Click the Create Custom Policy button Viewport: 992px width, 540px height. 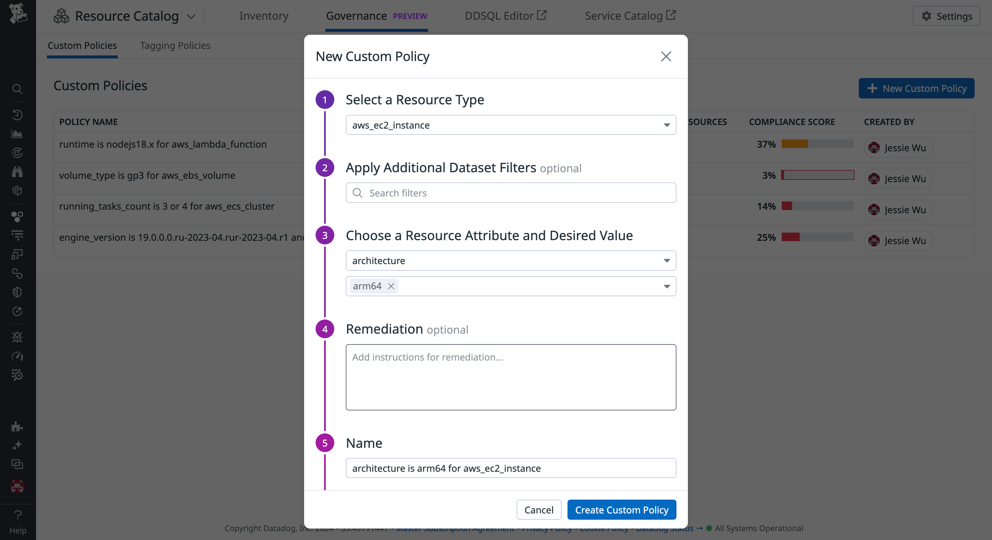621,509
